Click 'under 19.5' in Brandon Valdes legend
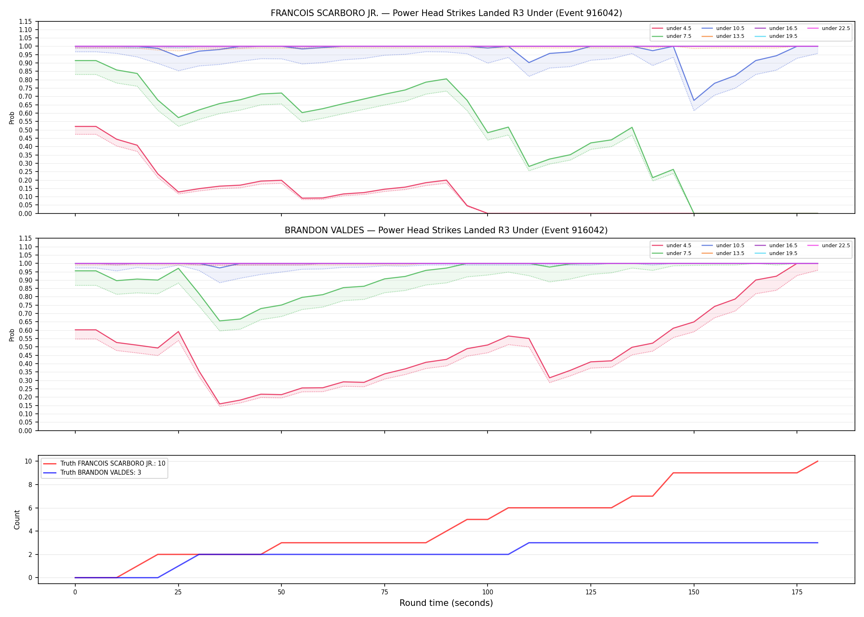Viewport: 864px width, 617px height. [x=783, y=253]
